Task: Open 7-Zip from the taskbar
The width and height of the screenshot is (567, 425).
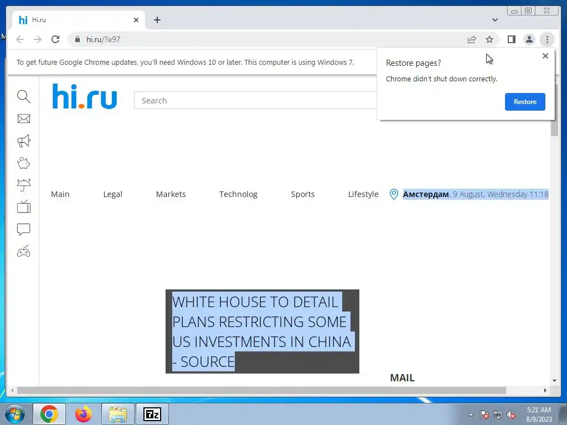Action: (x=152, y=414)
